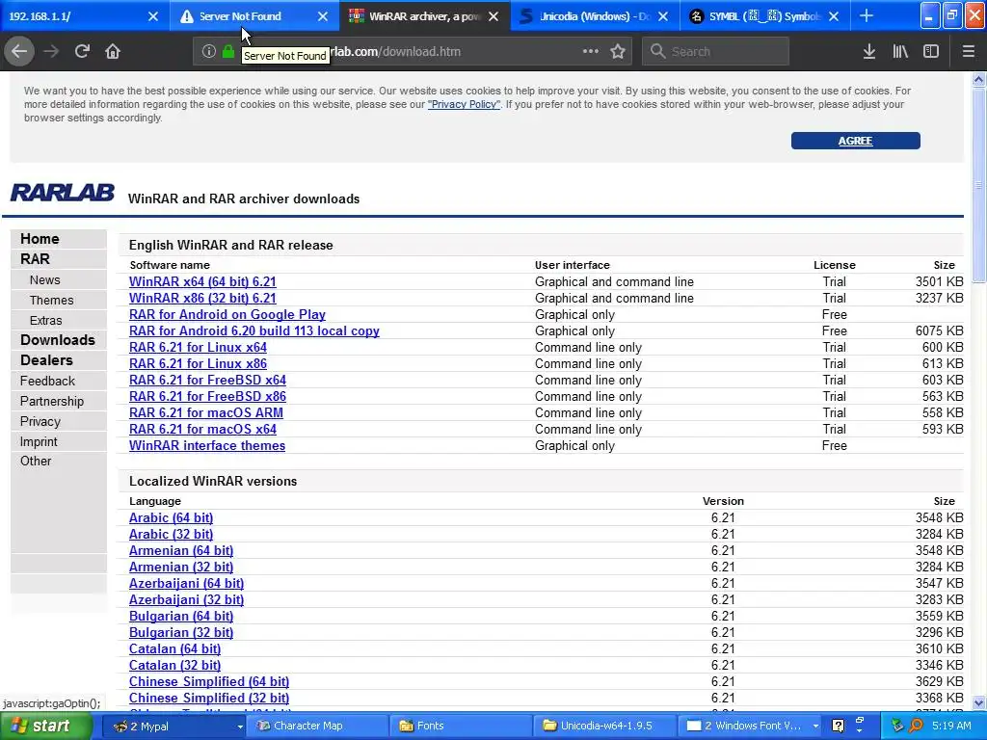Open the Privacy Policy link

click(464, 104)
